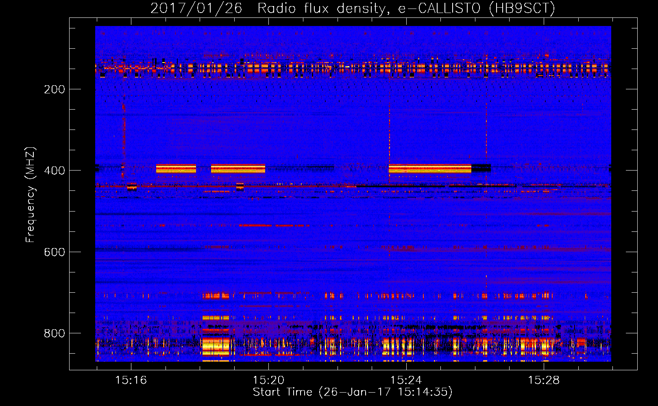Click the 15:20 time tick label
The image size is (658, 406).
pyautogui.click(x=268, y=380)
